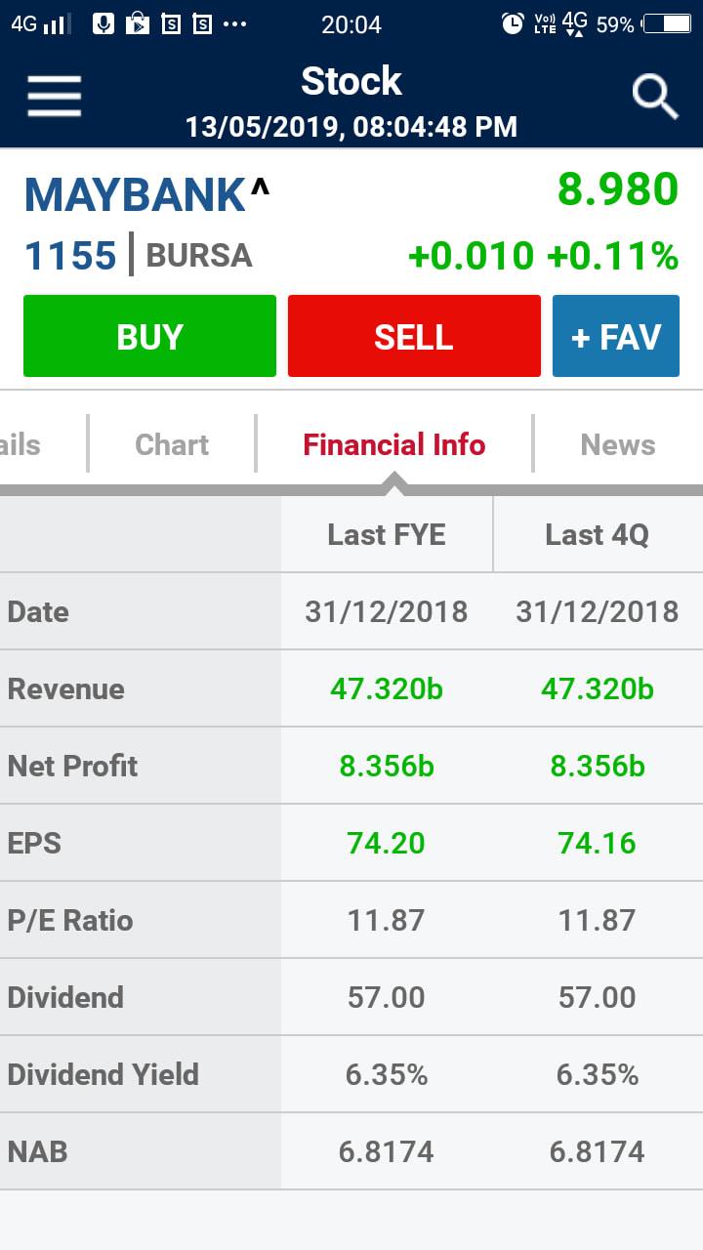
Task: Select the Financial Info tab
Action: click(x=394, y=444)
